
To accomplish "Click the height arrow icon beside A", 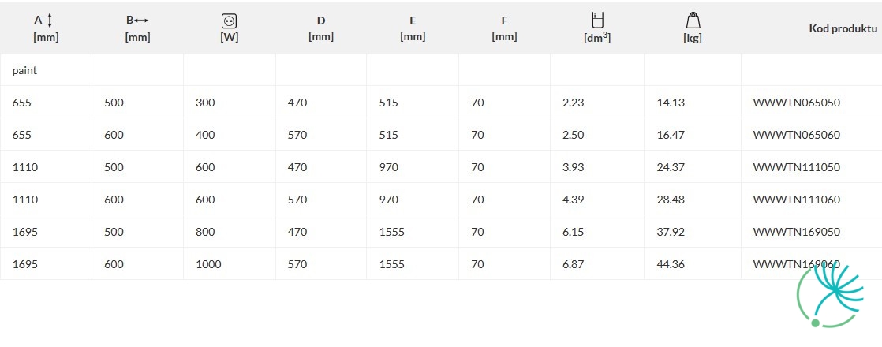I will click(x=50, y=21).
